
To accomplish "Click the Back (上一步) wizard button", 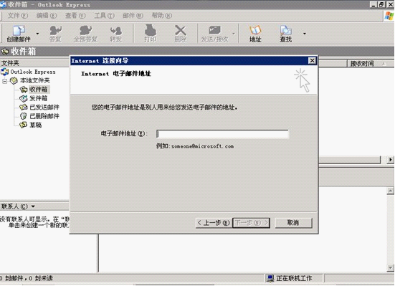I will point(214,223).
